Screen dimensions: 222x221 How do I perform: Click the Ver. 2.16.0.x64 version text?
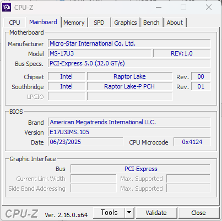pos(66,215)
